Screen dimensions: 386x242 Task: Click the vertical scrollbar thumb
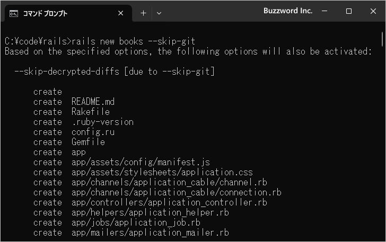click(x=382, y=39)
